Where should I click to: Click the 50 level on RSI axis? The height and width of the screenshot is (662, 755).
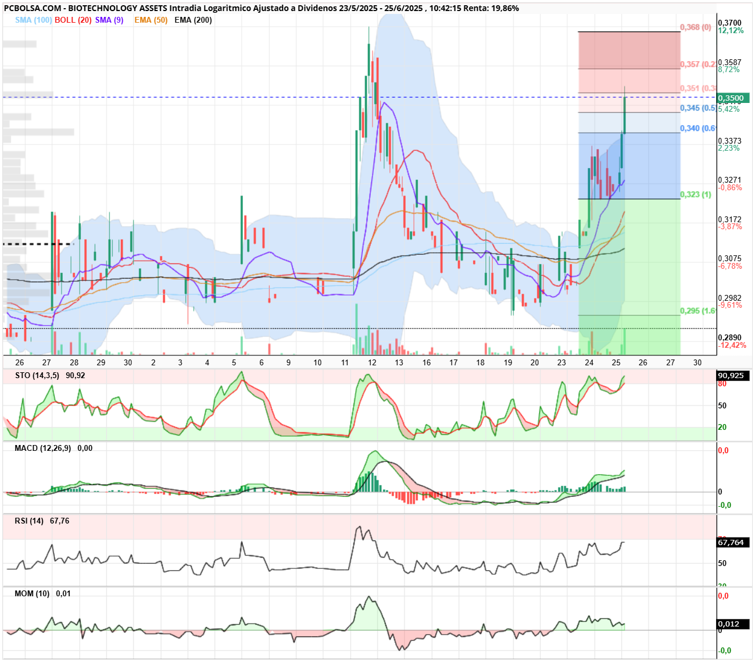point(722,563)
